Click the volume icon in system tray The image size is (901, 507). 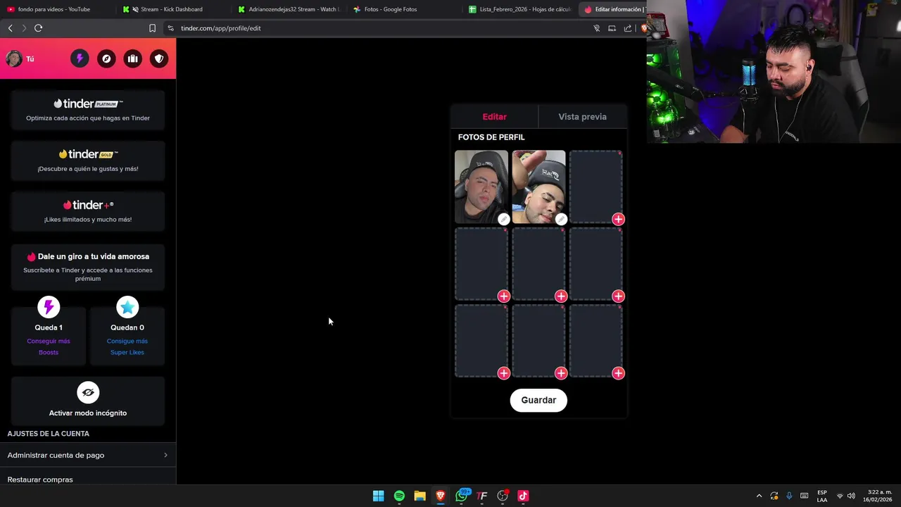click(x=851, y=496)
